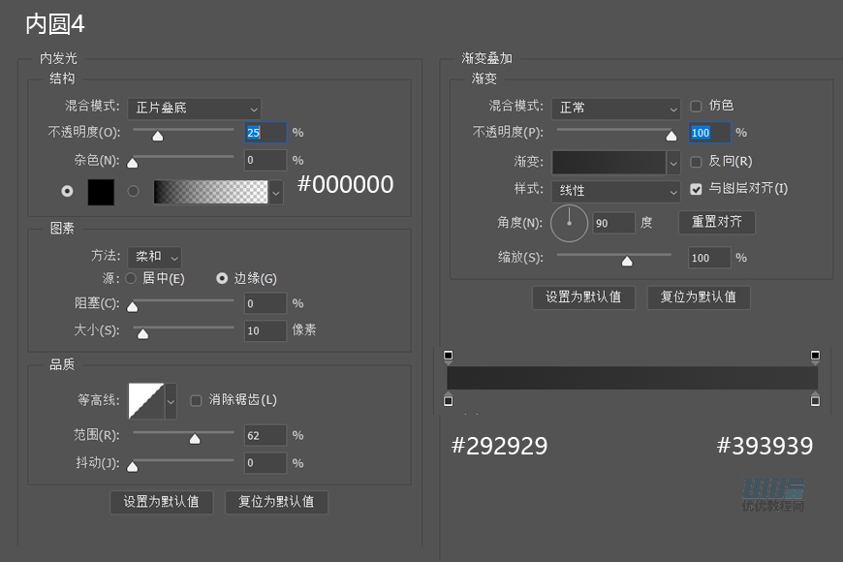Select the lower-right #393939 gradient color stop
Screen dimensions: 843x562
coord(817,399)
